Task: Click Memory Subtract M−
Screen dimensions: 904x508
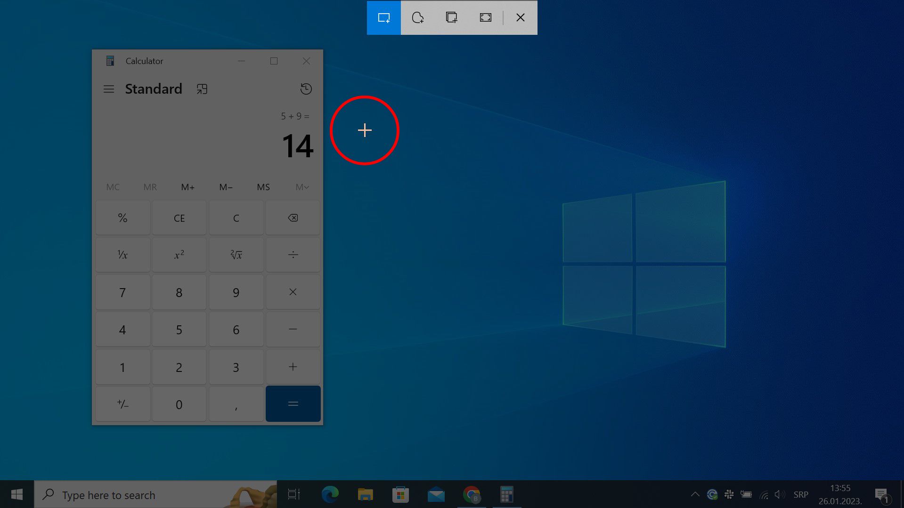Action: point(226,187)
